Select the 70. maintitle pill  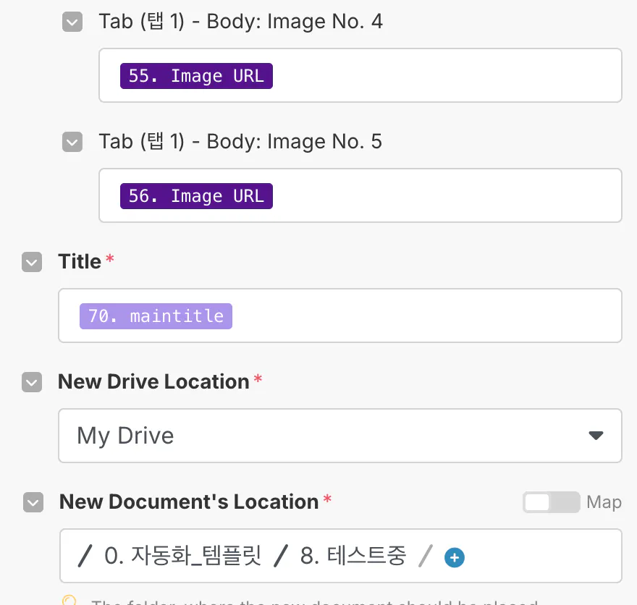156,316
